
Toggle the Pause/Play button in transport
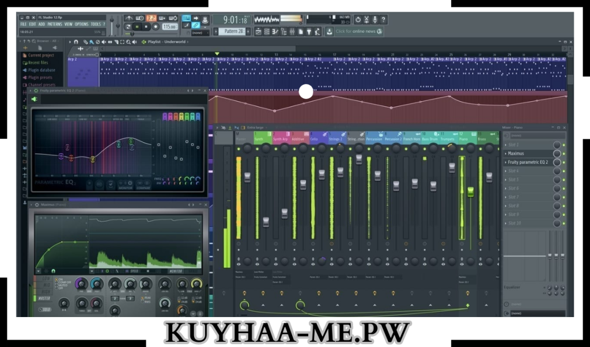click(x=137, y=27)
